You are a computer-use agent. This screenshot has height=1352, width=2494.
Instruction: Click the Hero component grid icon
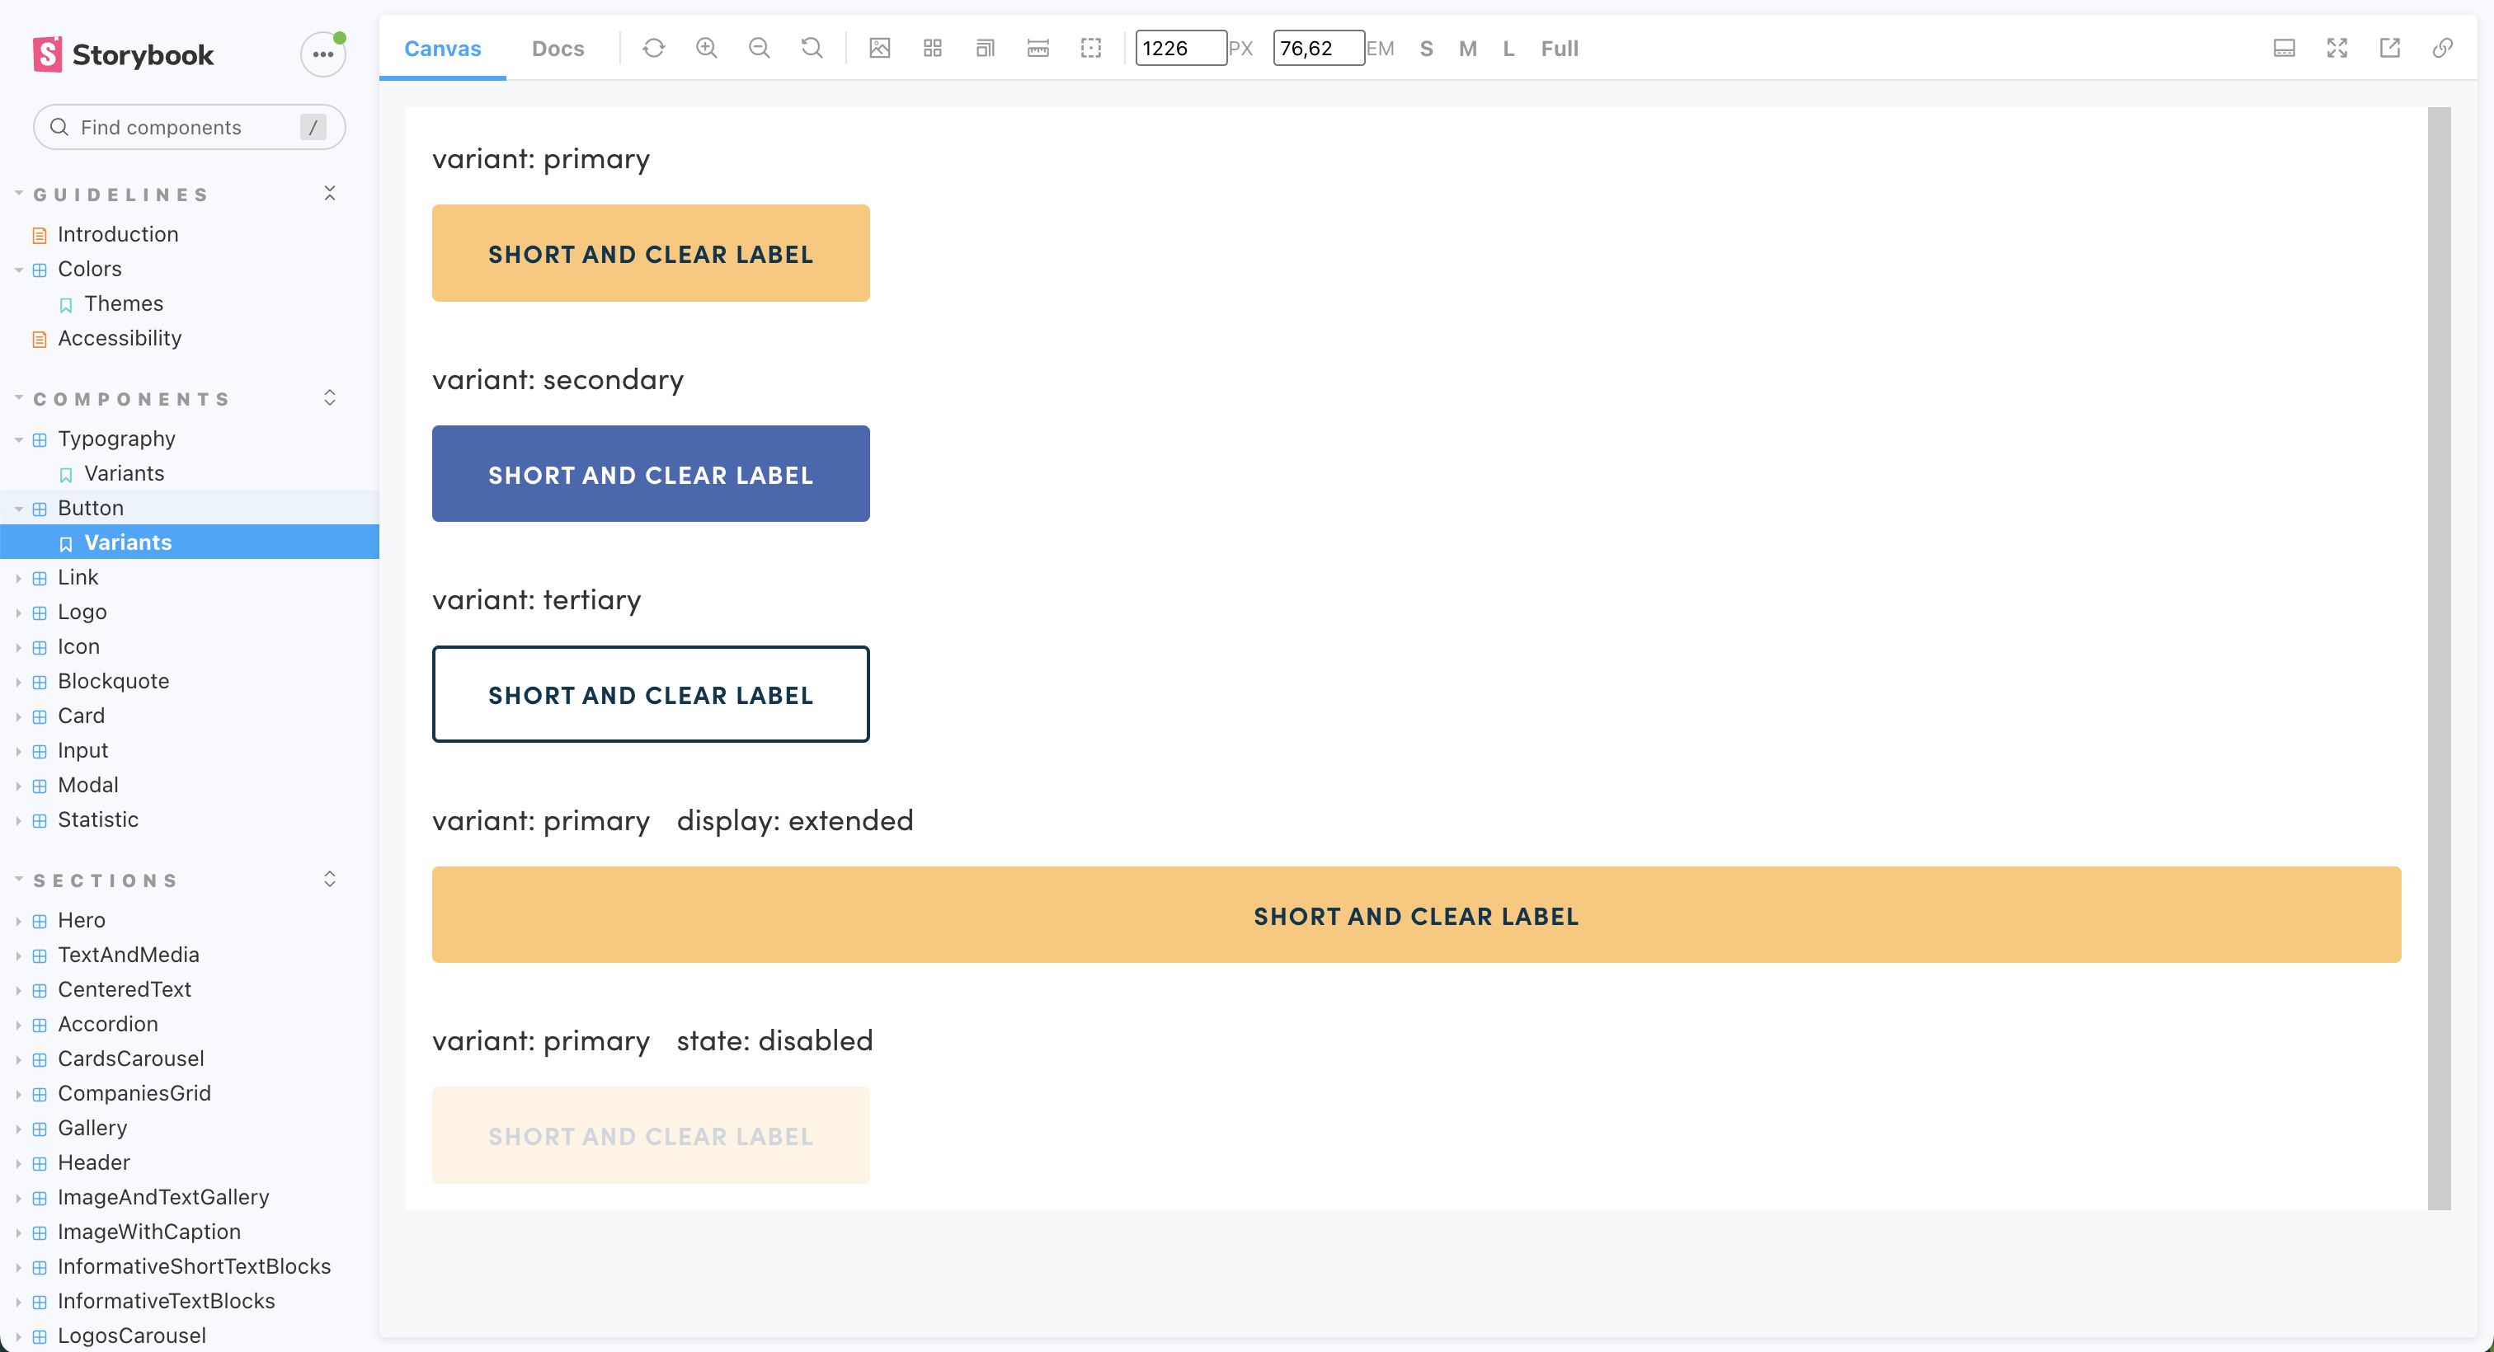click(40, 922)
